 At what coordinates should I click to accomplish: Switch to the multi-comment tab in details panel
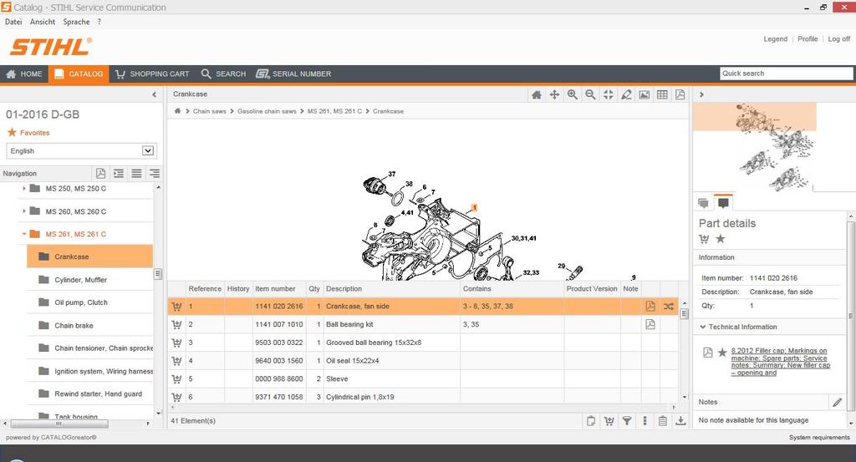click(703, 203)
